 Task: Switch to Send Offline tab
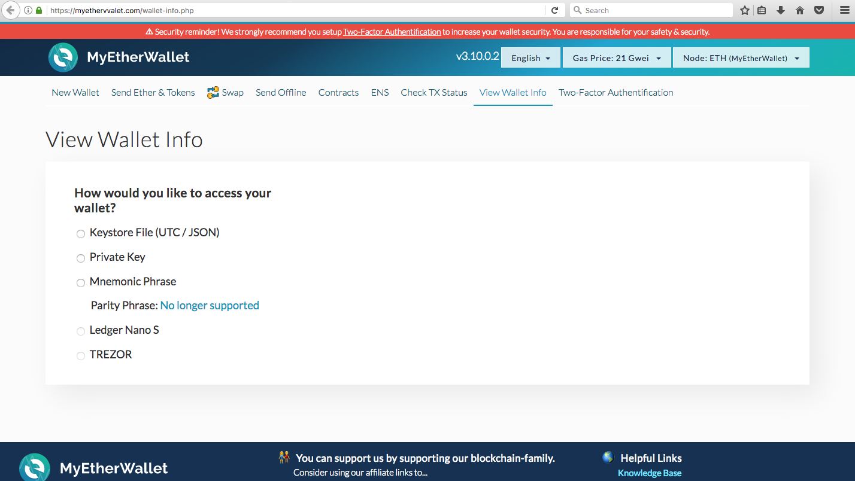pyautogui.click(x=281, y=92)
